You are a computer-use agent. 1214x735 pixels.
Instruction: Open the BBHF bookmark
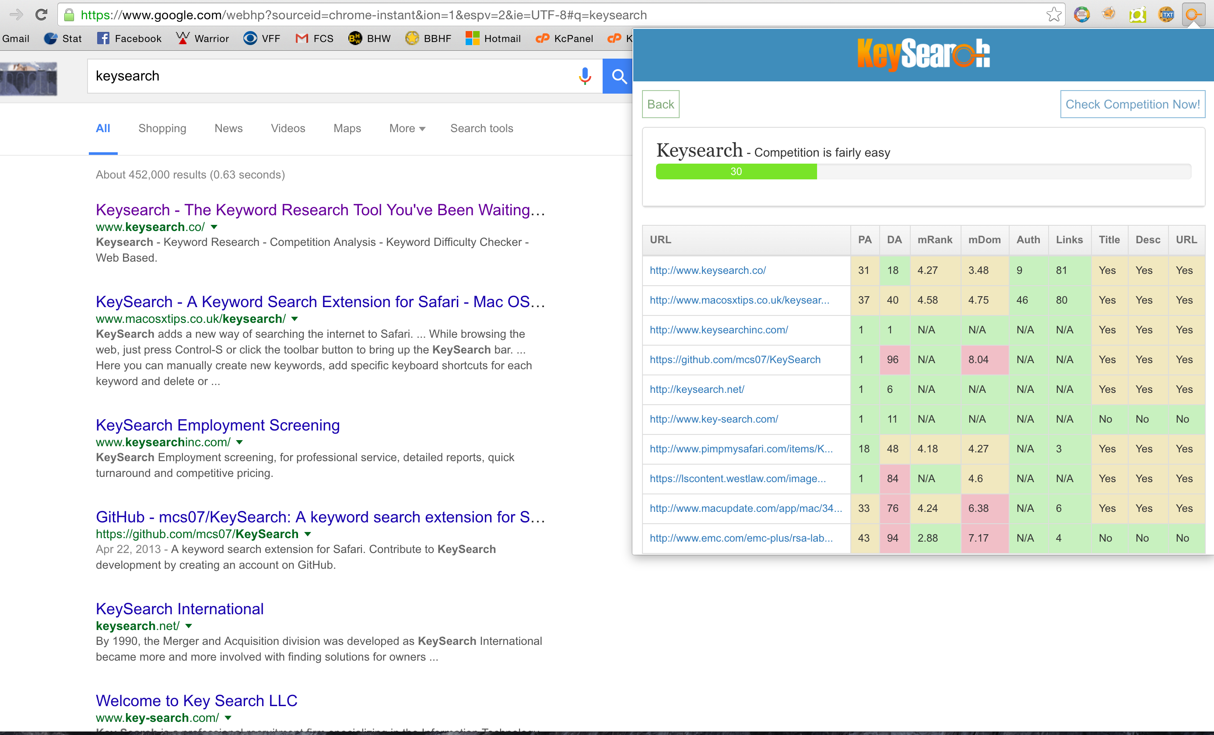click(428, 38)
